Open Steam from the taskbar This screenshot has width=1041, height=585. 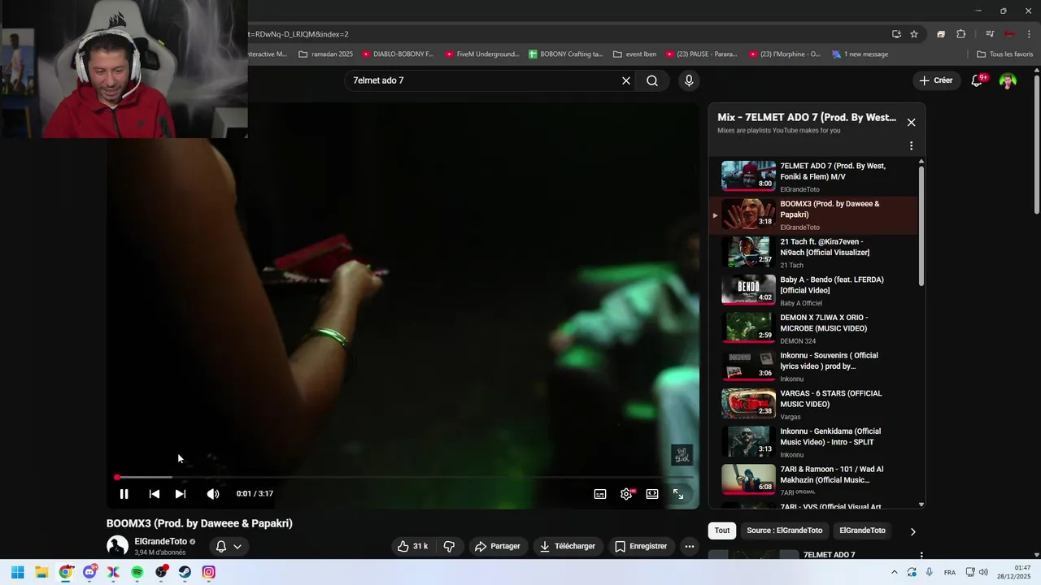click(185, 572)
